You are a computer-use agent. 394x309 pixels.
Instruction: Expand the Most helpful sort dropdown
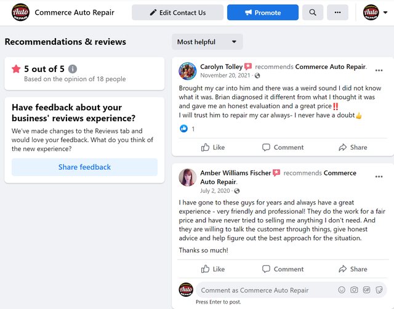(x=207, y=42)
